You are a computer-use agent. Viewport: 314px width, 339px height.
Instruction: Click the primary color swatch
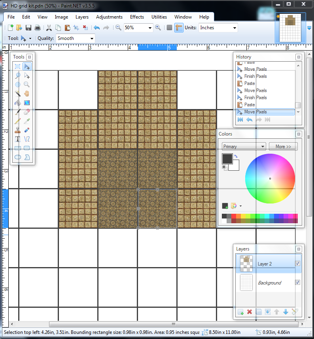pyautogui.click(x=227, y=159)
